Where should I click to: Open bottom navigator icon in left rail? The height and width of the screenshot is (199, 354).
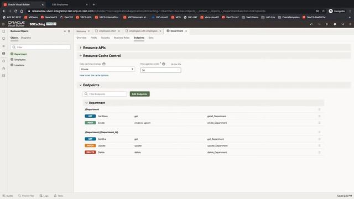[4, 76]
